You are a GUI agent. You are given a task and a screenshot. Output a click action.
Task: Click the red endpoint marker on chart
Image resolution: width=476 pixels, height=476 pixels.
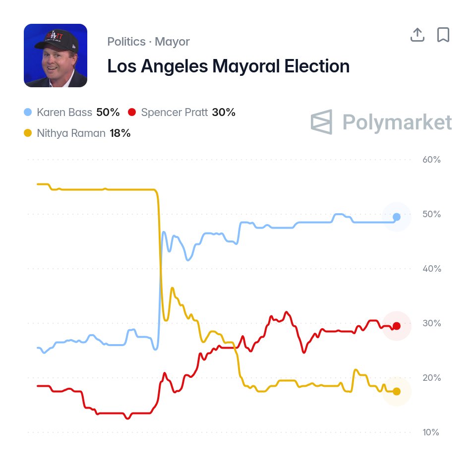[x=397, y=326]
